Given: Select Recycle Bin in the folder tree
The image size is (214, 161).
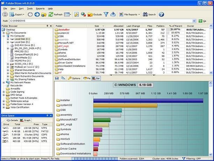Looking at the screenshot, I should coord(16,86).
